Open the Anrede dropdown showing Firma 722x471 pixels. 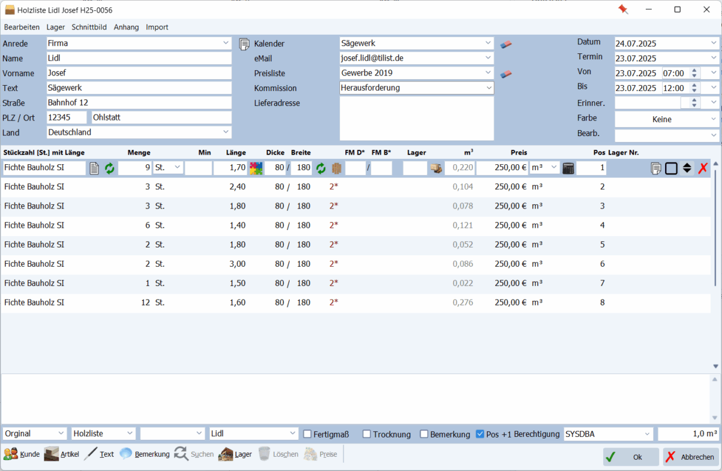[226, 43]
